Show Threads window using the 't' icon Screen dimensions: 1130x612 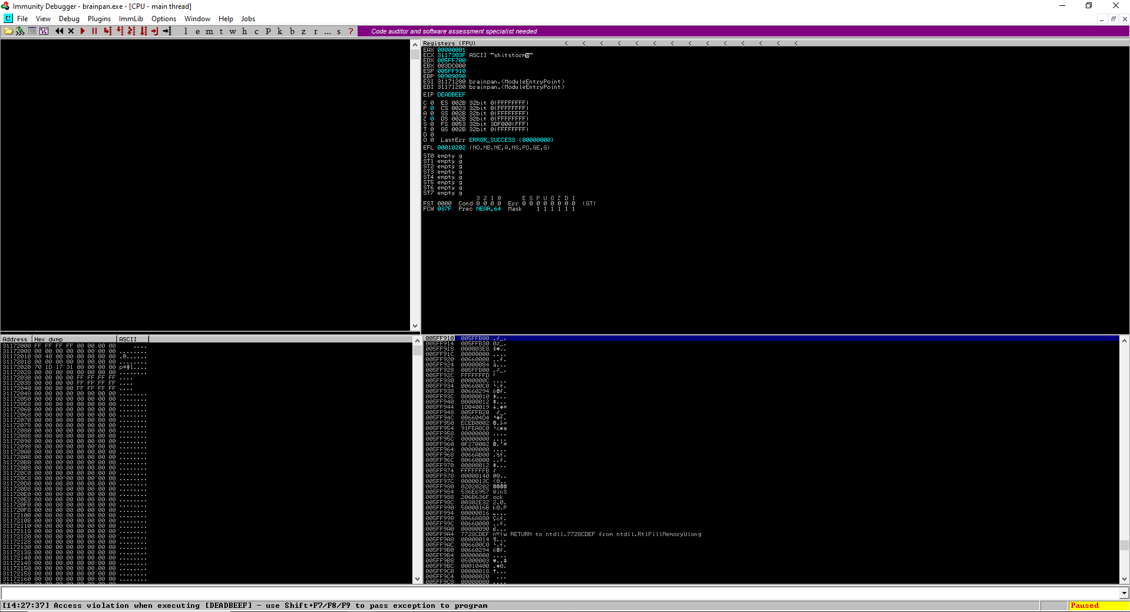coord(221,31)
